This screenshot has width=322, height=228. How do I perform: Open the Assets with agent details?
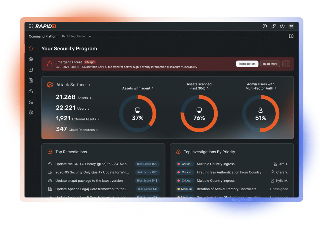[138, 88]
